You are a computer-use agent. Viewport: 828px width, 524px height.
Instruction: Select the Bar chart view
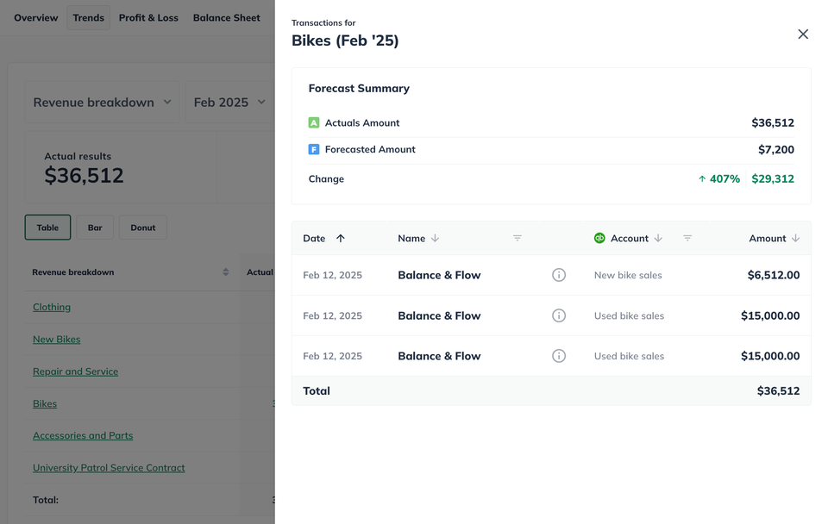coord(95,228)
